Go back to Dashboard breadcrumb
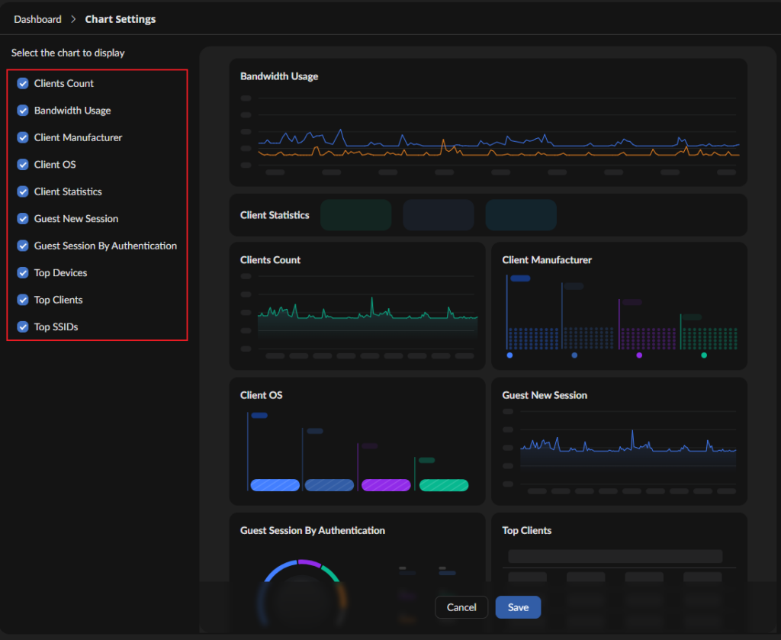Viewport: 781px width, 640px height. click(x=38, y=19)
